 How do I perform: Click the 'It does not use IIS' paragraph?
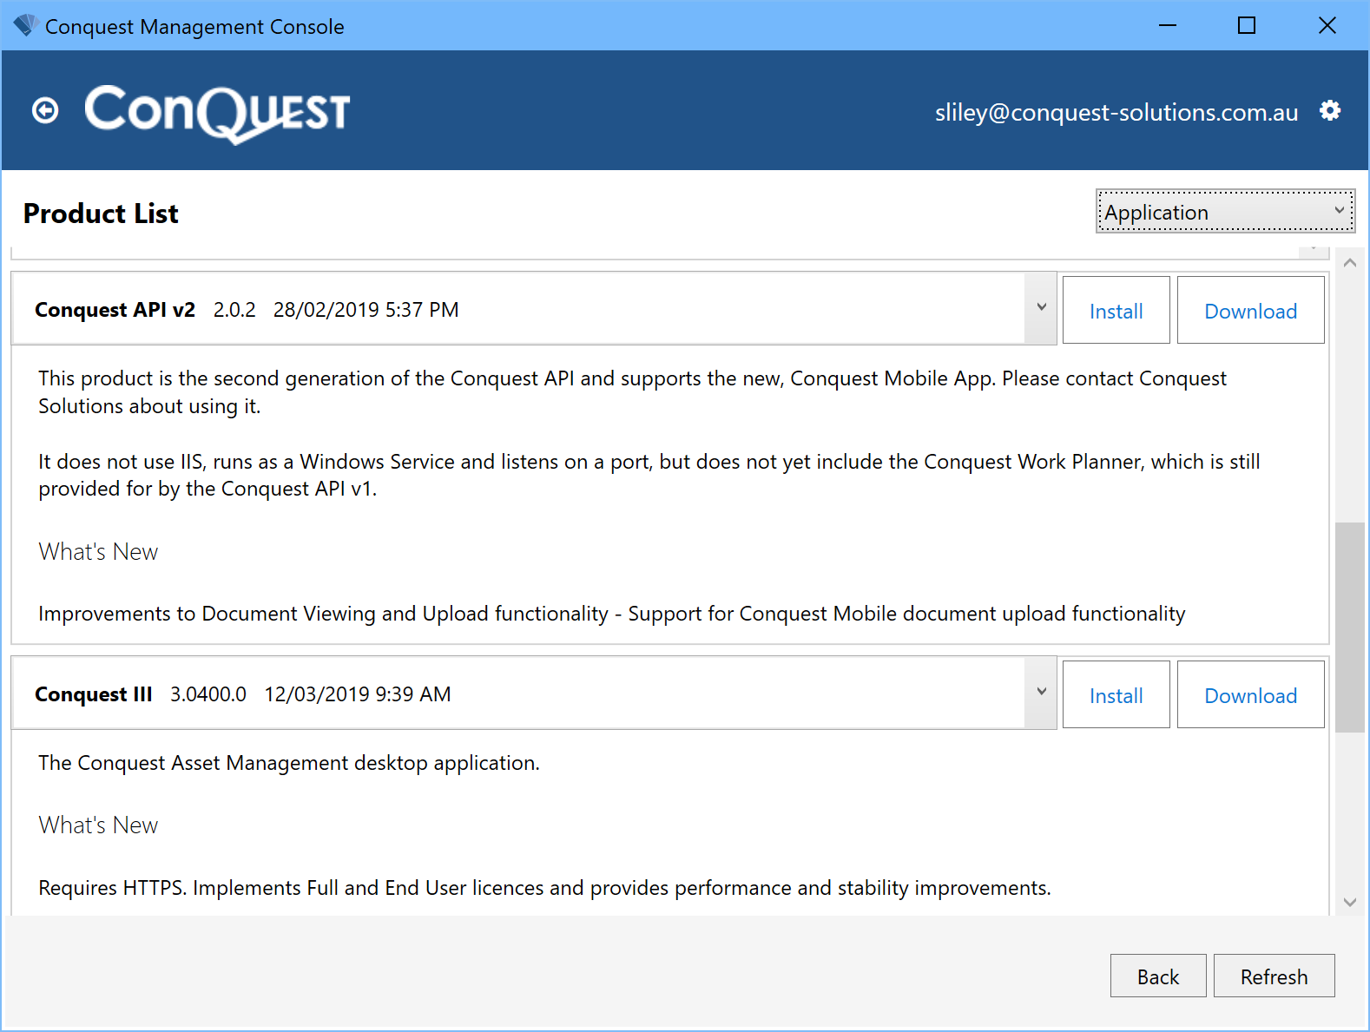tap(649, 475)
